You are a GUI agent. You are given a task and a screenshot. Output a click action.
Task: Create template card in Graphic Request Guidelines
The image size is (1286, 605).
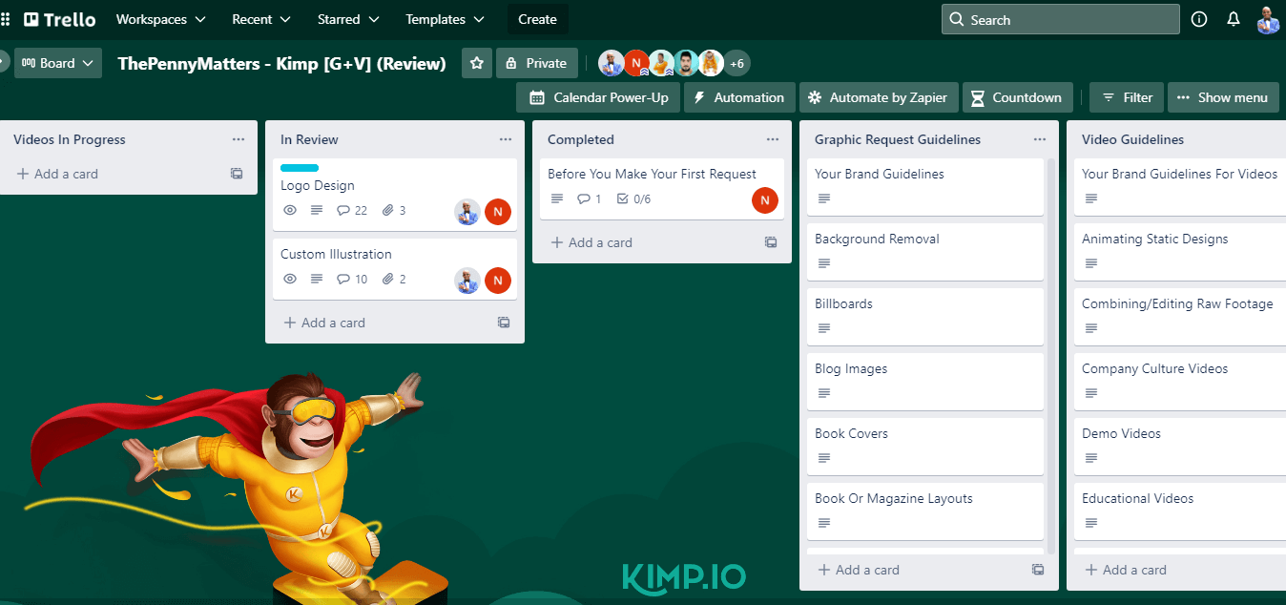tap(1038, 570)
